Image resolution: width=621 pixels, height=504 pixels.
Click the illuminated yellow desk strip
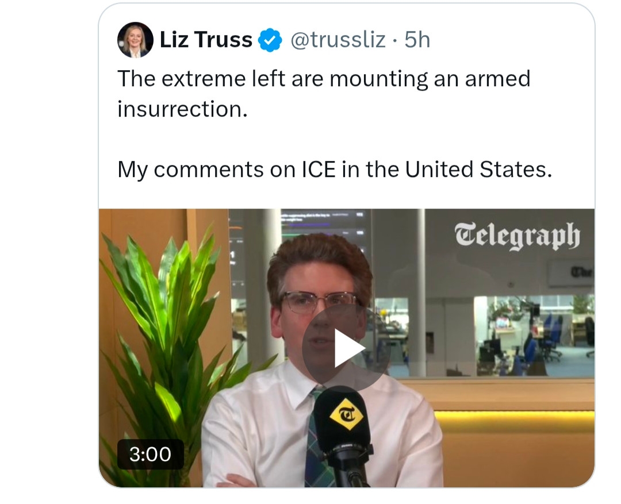click(513, 420)
